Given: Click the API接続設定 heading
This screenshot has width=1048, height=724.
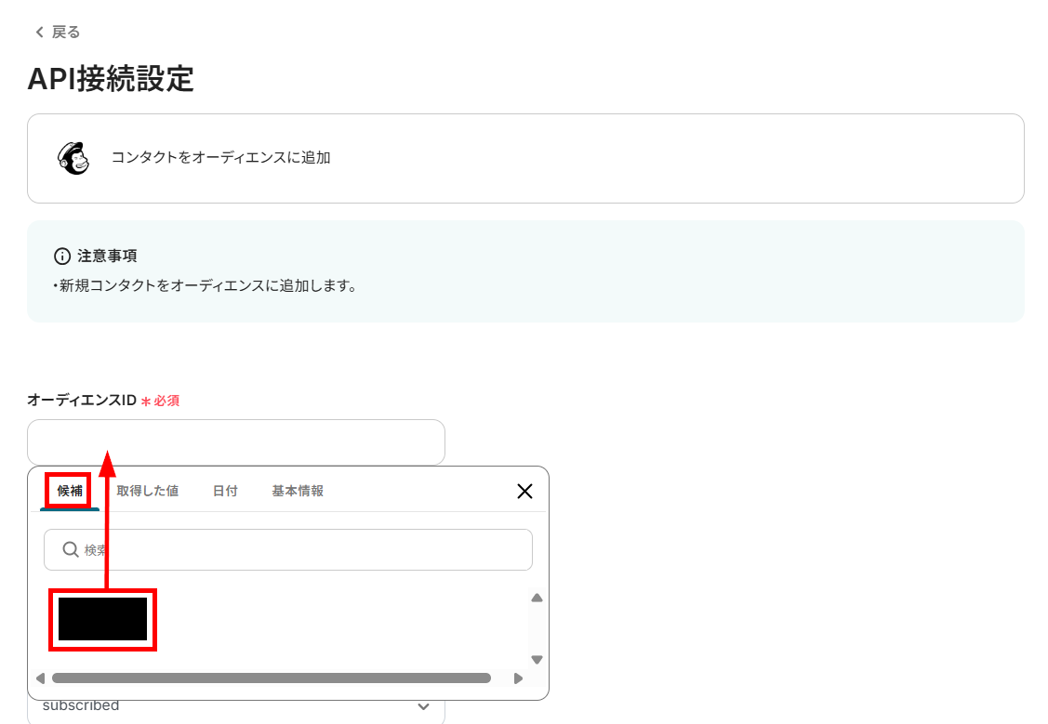Looking at the screenshot, I should pyautogui.click(x=111, y=79).
